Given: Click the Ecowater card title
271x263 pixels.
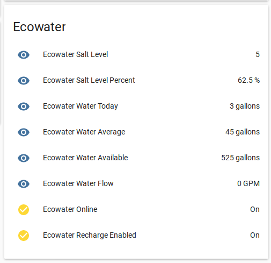Looking at the screenshot, I should coord(39,27).
